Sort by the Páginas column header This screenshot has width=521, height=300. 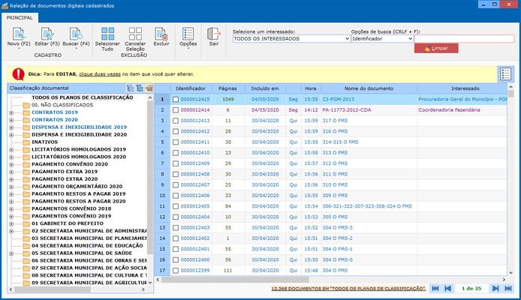(228, 88)
